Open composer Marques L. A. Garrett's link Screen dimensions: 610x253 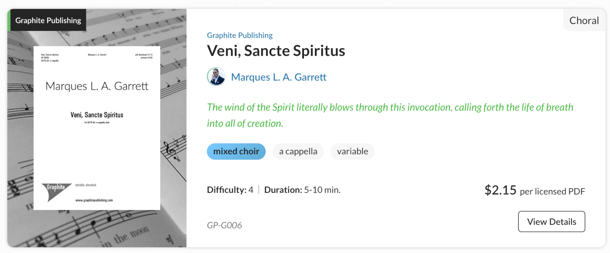tap(279, 77)
